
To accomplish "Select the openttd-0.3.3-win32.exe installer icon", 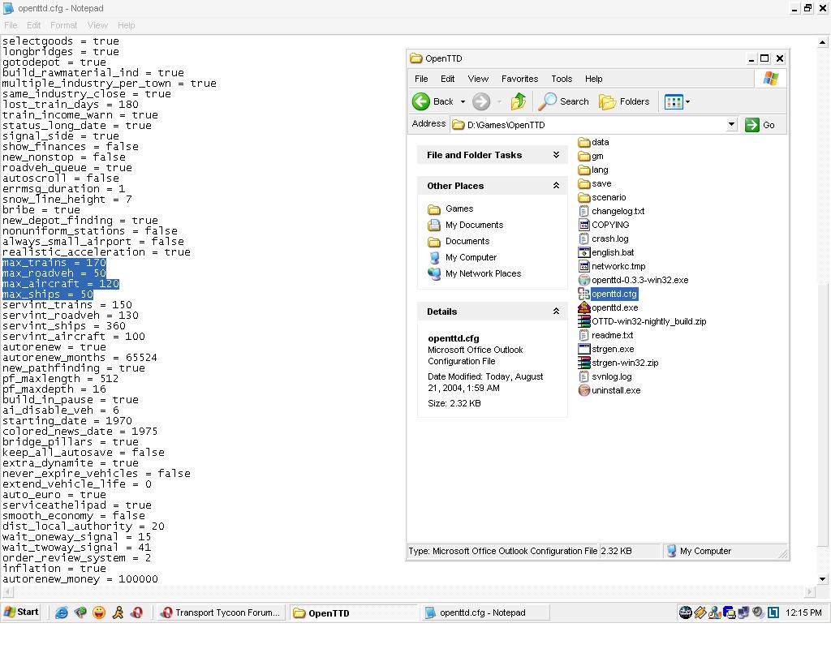I will click(584, 280).
